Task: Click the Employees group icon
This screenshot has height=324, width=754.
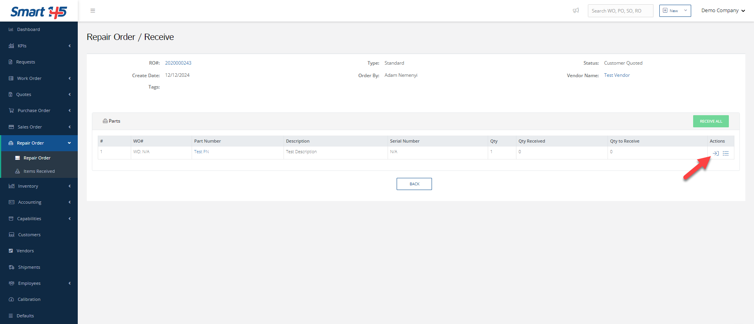Action: pos(11,283)
